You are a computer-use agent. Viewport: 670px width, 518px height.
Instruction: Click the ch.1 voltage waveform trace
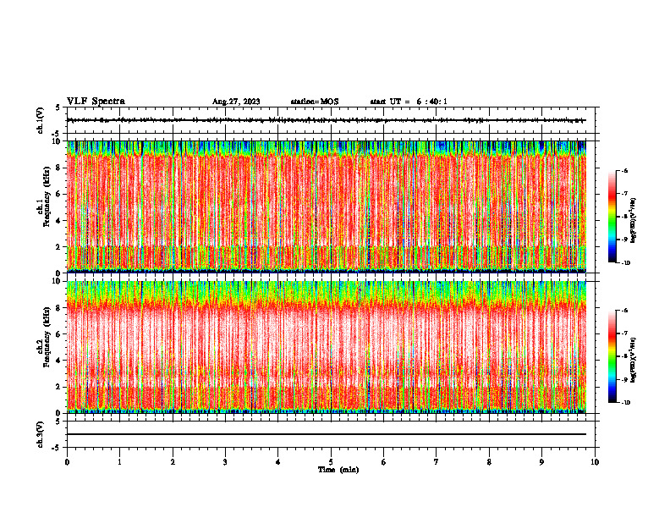(x=327, y=120)
